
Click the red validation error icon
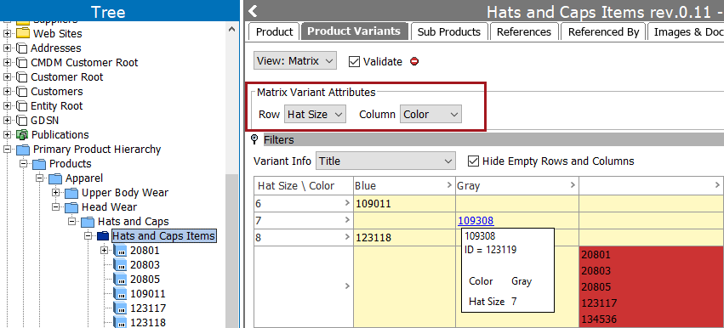[414, 61]
